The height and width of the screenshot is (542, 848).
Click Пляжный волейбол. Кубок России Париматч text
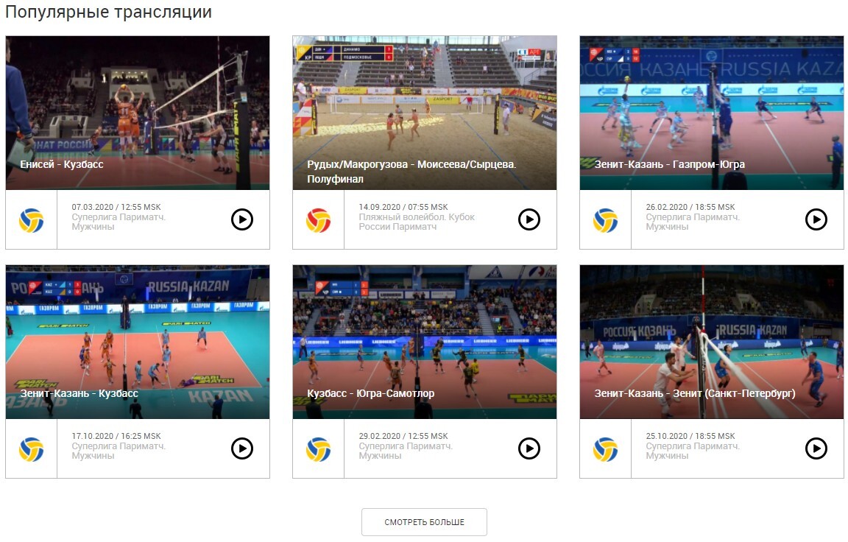point(417,222)
